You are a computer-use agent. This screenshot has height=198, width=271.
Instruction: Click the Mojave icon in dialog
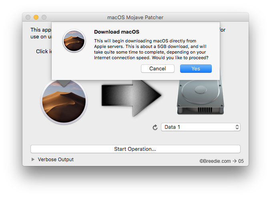74,41
